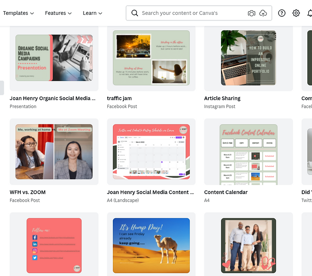
Task: Click 'Facebook Post' label under WFH vs. ZOOM
Action: (25, 200)
